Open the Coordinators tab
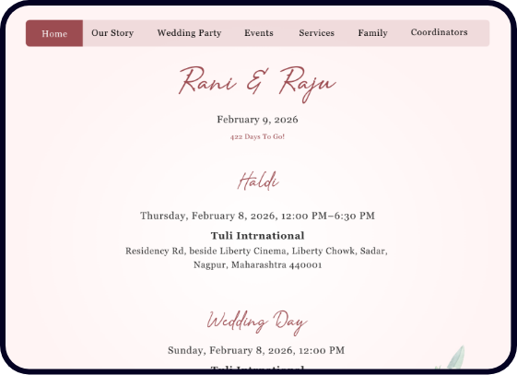The width and height of the screenshot is (517, 375). point(440,32)
